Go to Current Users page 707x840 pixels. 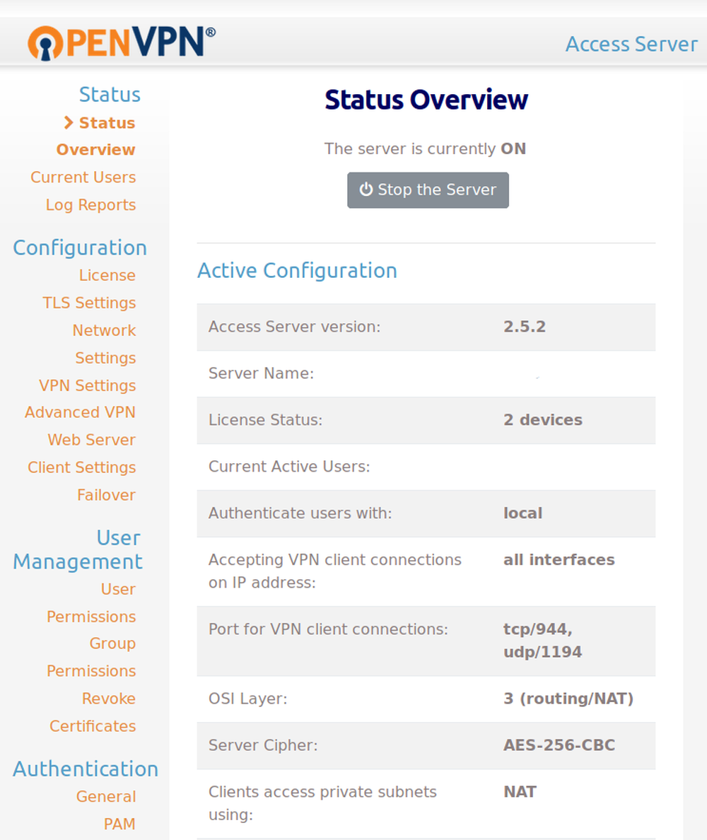83,177
